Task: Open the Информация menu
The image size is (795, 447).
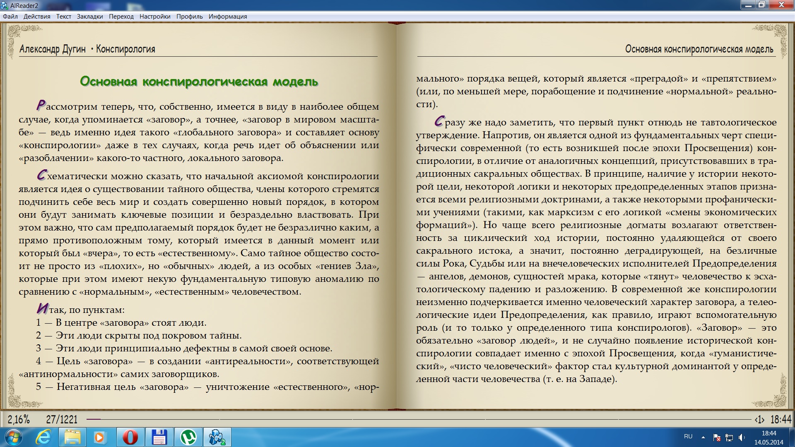Action: coord(228,17)
